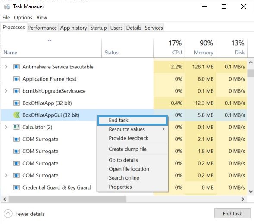The width and height of the screenshot is (254, 224).
Task: Click the 8.0 MB memory value
Action: pyautogui.click(x=205, y=79)
